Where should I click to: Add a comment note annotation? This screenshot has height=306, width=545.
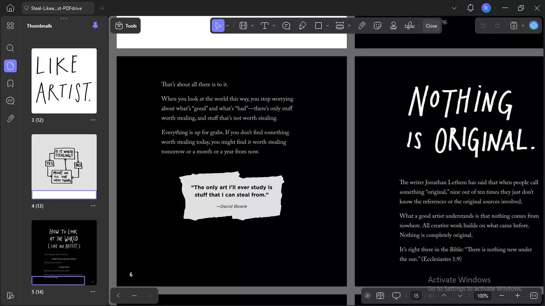click(286, 26)
